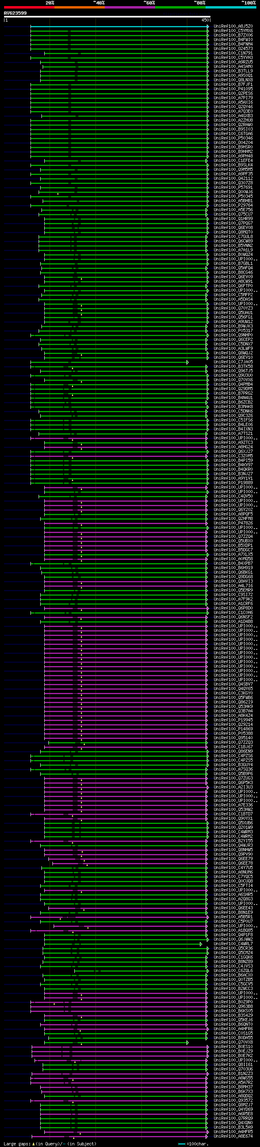Click hit label UniRef100_O04204
The height and width of the screenshot is (1147, 260).
(233, 142)
